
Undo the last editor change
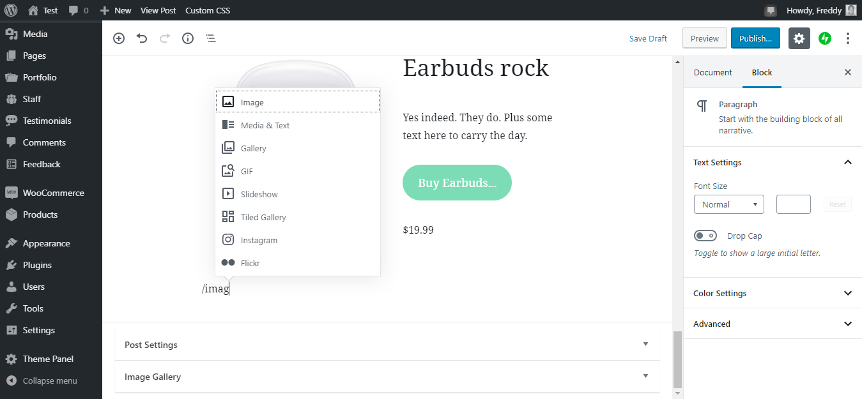tap(142, 38)
